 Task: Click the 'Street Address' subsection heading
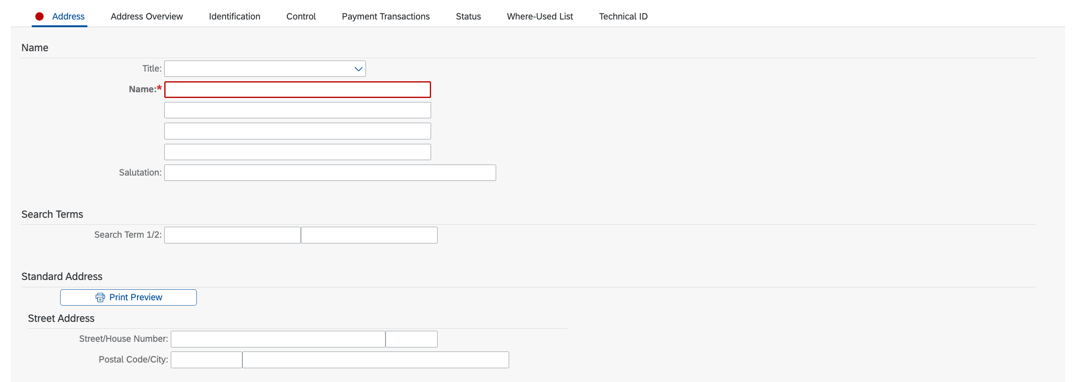(61, 318)
